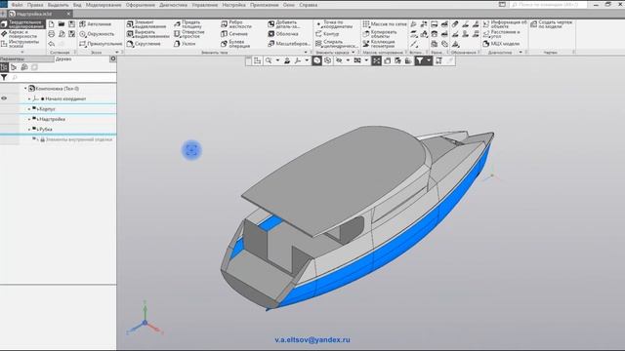
Task: Expand the Надстройка tree node
Action: pyautogui.click(x=29, y=119)
